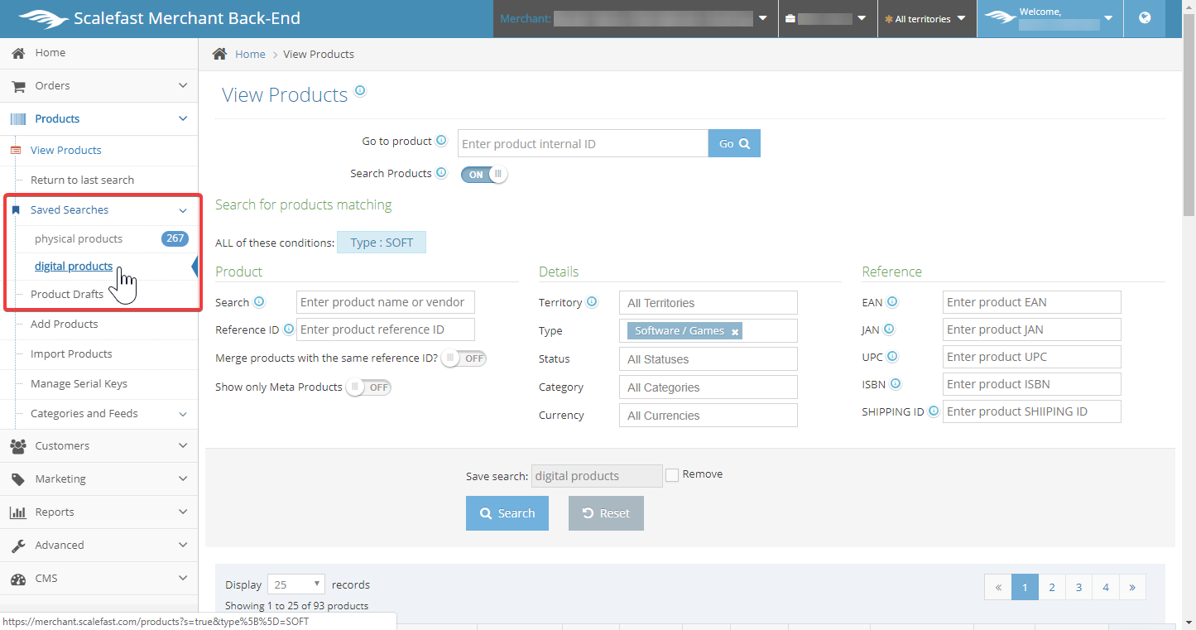Check the Remove checkbox for saved search
This screenshot has height=630, width=1196.
coord(672,475)
